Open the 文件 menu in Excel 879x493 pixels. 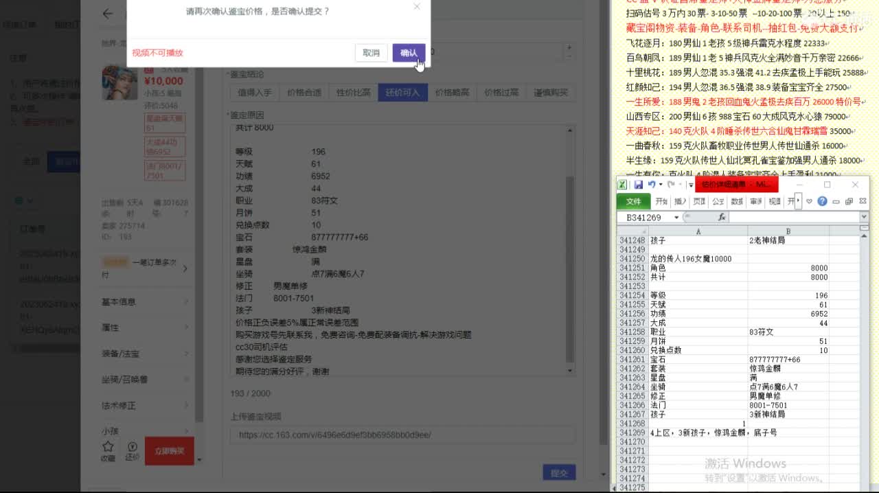632,201
